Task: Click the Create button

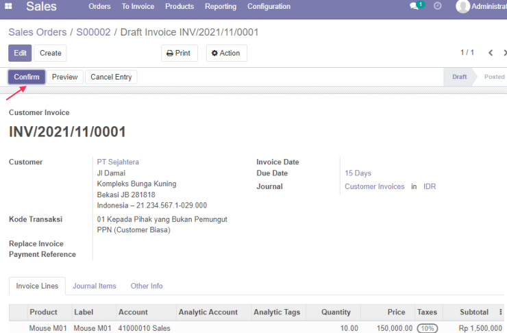Action: coord(51,53)
